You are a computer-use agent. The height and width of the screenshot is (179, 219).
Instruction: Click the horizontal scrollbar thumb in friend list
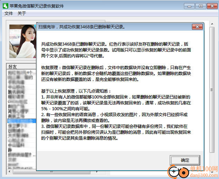coord(52,172)
